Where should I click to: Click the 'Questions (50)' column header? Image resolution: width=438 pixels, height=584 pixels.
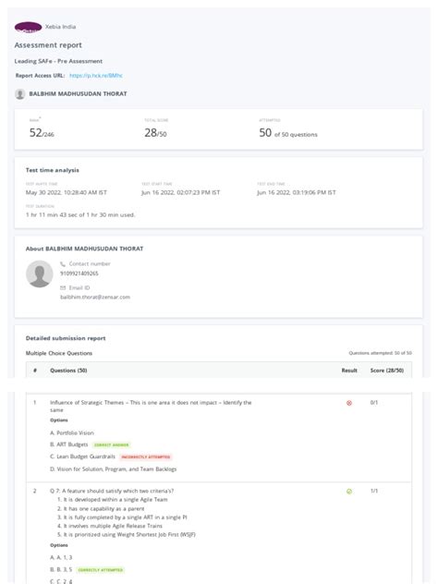68,371
